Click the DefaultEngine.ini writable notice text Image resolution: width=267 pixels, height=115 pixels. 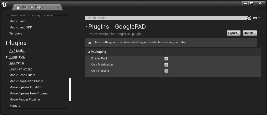click(140, 42)
